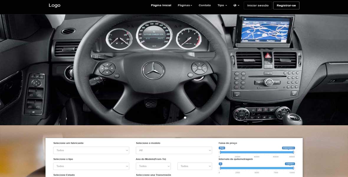
Task: Go to Página Inicial
Action: 161,5
